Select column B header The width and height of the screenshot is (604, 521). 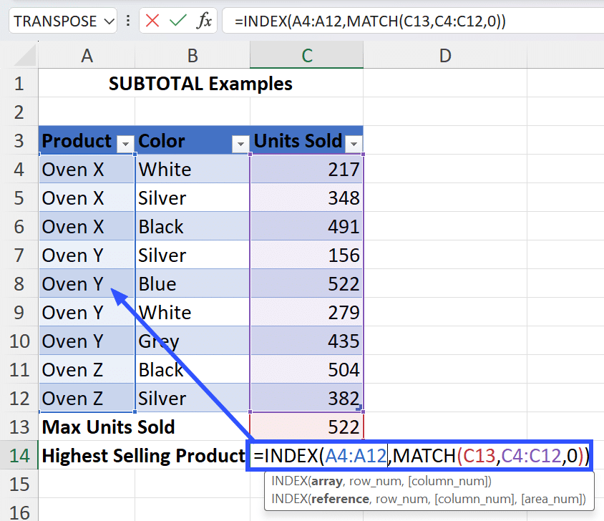193,56
